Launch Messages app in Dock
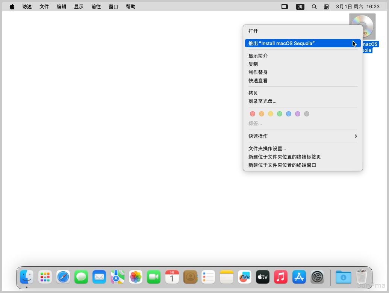This screenshot has width=389, height=293. pyautogui.click(x=81, y=277)
